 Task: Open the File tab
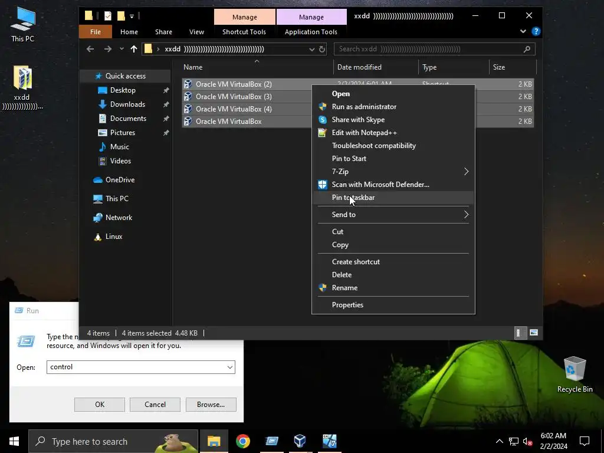click(96, 32)
